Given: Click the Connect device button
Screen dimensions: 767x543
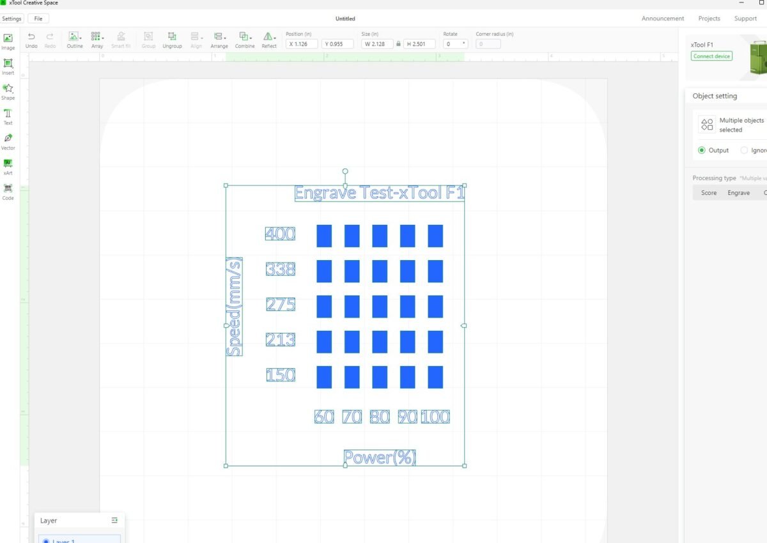Looking at the screenshot, I should (x=711, y=56).
